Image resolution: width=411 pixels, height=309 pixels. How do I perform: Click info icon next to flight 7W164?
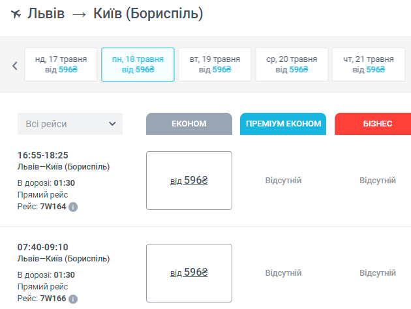coord(73,207)
